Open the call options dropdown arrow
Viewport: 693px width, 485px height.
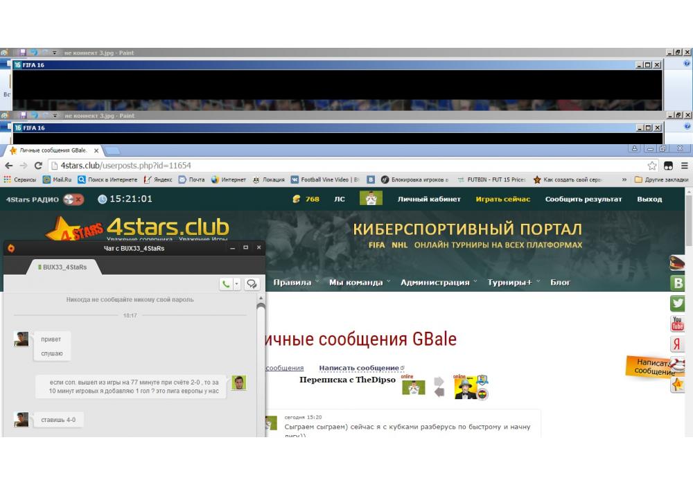click(x=237, y=284)
